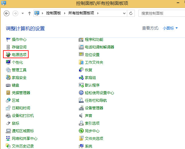Click the 声音 sound speaker icon
Screen dimensions: 185x149
pos(81,116)
